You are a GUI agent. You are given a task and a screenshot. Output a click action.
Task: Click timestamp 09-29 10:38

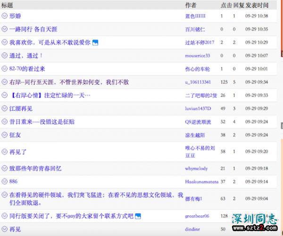pos(257,16)
